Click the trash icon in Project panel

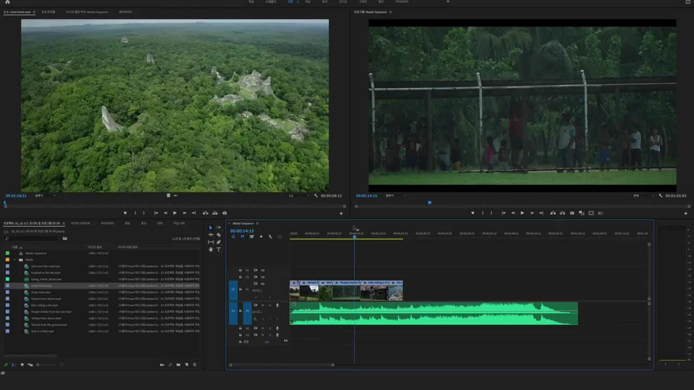194,365
